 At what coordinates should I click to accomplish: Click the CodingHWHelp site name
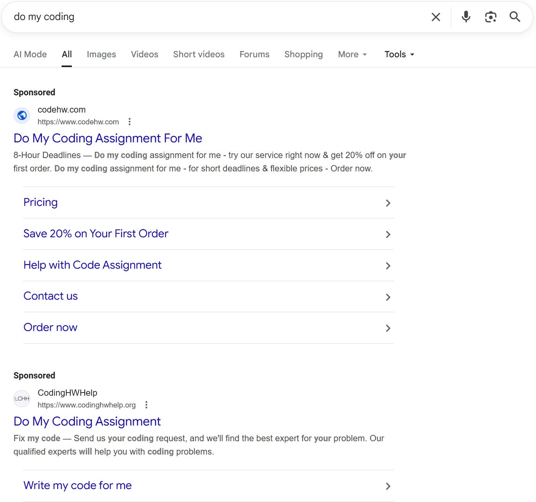pyautogui.click(x=67, y=393)
